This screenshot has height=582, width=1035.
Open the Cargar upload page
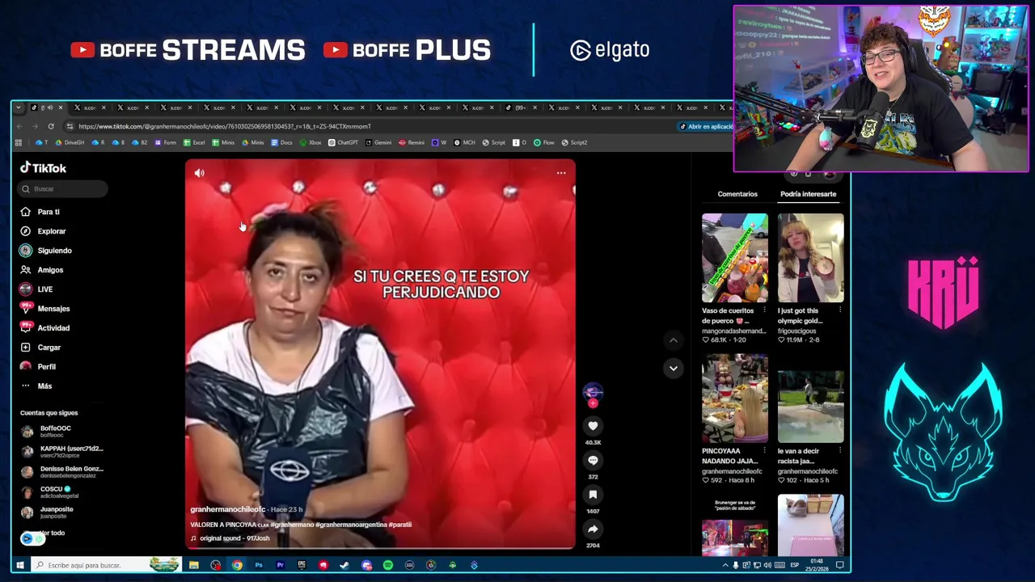40,348
